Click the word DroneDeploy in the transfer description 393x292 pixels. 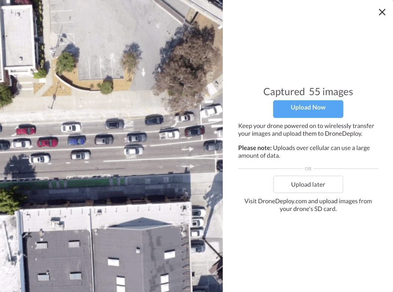pyautogui.click(x=343, y=134)
